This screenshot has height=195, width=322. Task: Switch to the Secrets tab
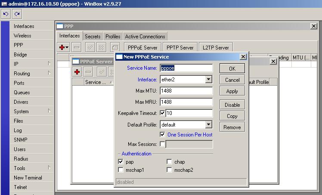click(x=93, y=37)
